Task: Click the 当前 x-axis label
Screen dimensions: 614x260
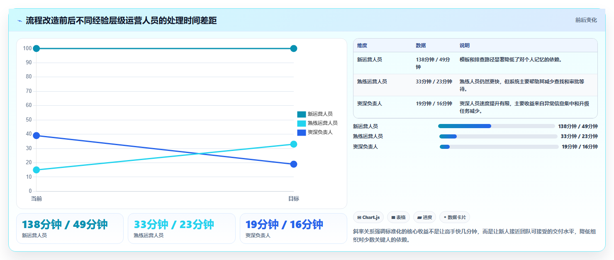Action: [x=37, y=199]
